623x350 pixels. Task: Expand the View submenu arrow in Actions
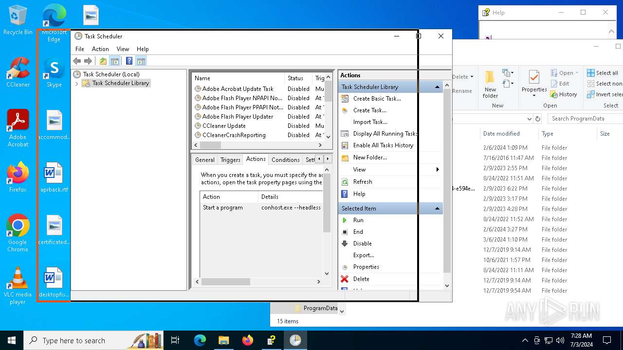click(x=438, y=170)
